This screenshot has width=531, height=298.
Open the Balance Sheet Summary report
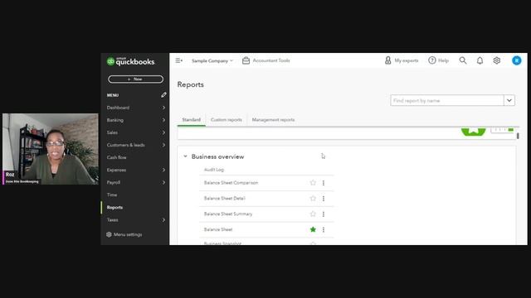[x=228, y=214]
